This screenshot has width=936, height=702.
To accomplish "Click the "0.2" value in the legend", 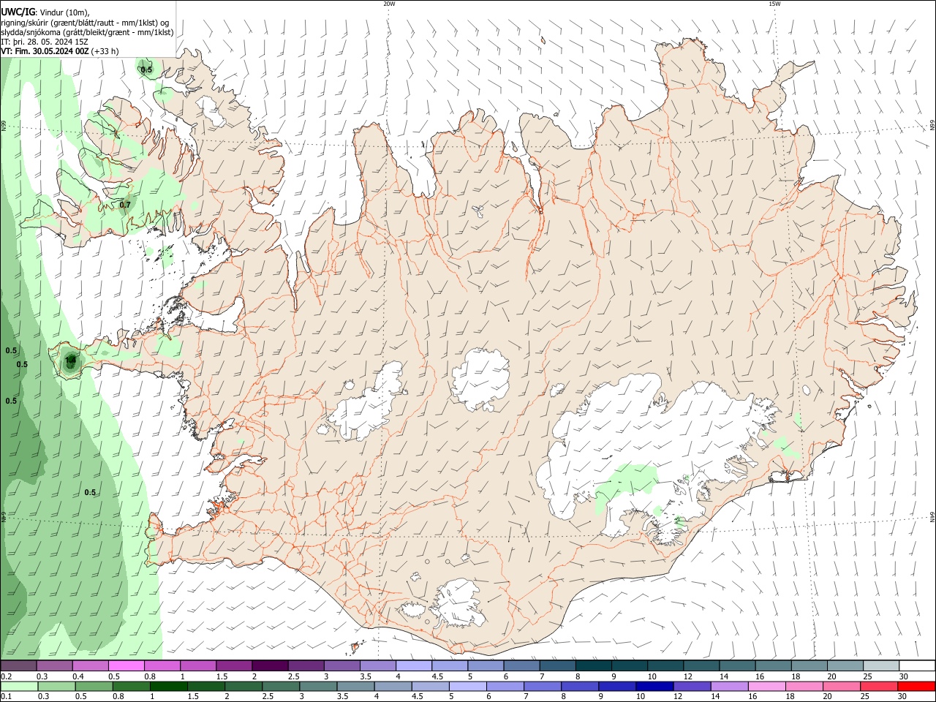I will click(7, 676).
